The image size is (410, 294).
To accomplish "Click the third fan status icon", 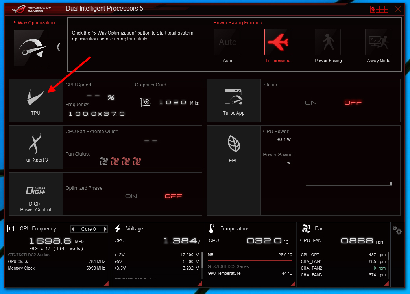I will tap(126, 162).
